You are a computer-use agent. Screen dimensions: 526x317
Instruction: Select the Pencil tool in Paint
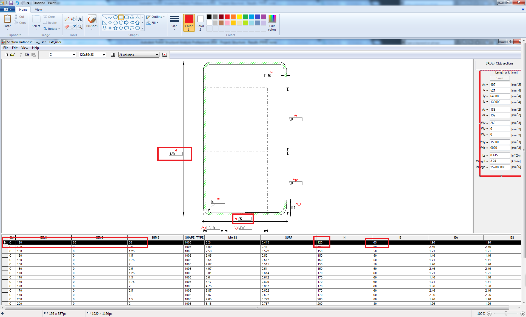point(67,19)
